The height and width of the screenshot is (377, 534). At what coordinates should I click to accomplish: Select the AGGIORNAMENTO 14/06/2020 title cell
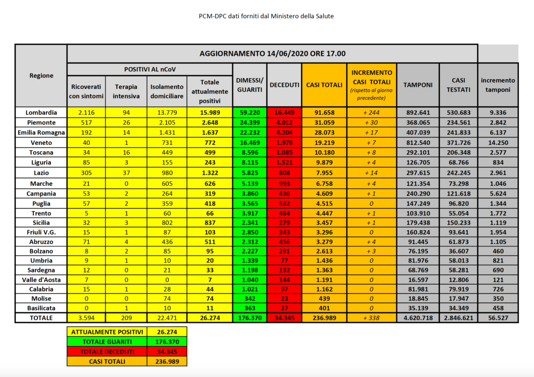click(272, 54)
